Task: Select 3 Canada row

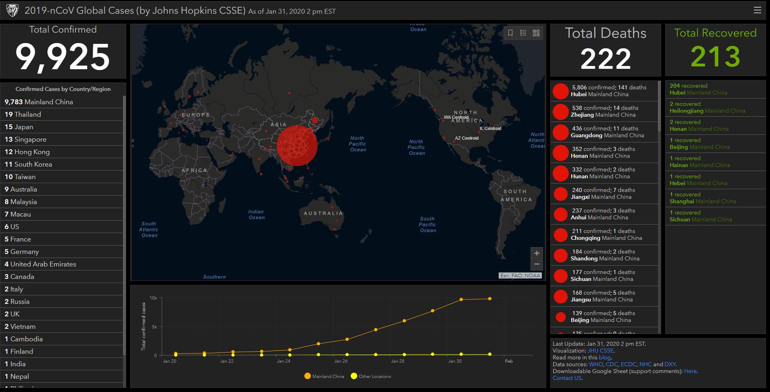Action: [x=62, y=276]
